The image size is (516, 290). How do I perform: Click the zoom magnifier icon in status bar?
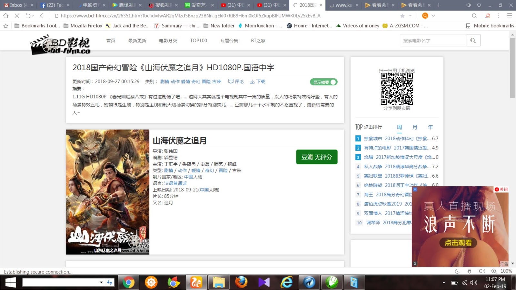pyautogui.click(x=494, y=271)
